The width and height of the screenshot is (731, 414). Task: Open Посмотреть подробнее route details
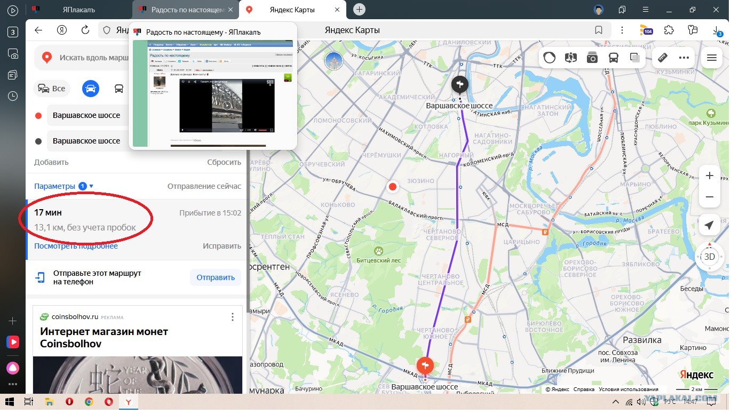point(76,246)
